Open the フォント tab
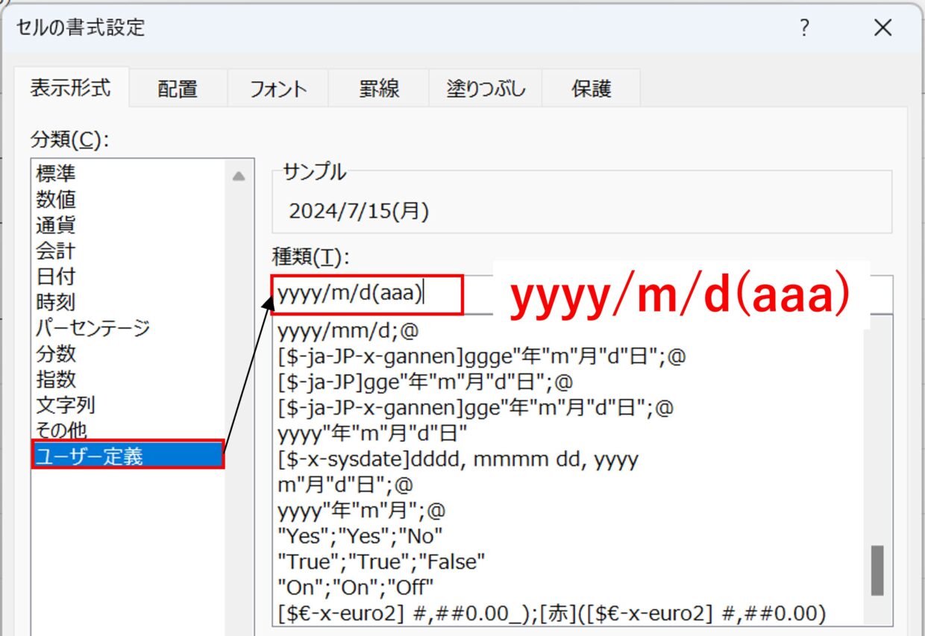 click(278, 89)
